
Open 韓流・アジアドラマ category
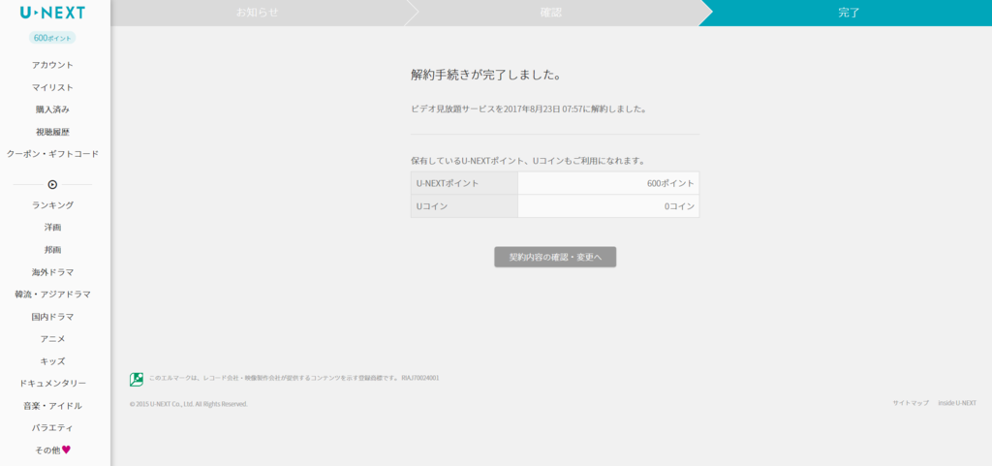tap(52, 294)
